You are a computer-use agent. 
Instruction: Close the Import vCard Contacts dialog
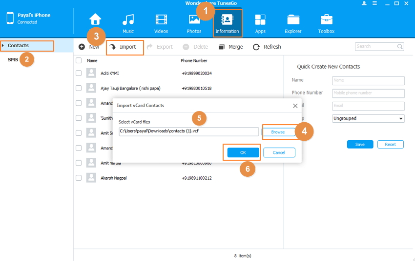295,105
